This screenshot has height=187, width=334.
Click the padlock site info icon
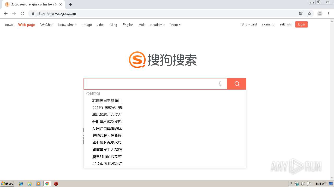tap(33, 14)
